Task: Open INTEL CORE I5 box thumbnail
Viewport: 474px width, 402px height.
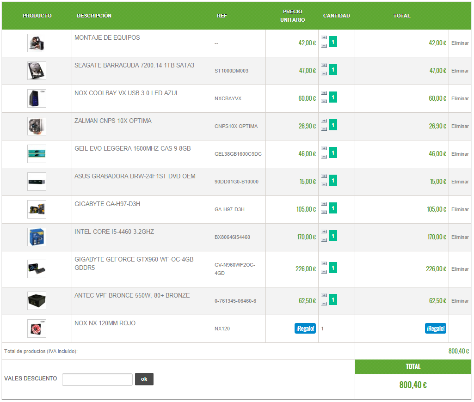Action: point(37,237)
